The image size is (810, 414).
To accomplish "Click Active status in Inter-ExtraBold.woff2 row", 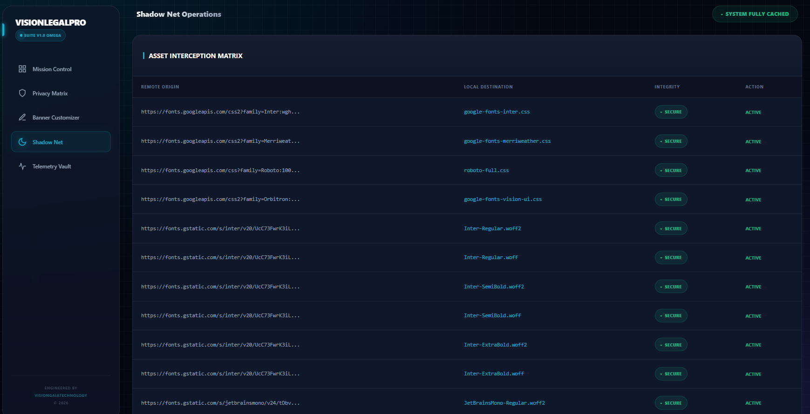I will 753,345.
